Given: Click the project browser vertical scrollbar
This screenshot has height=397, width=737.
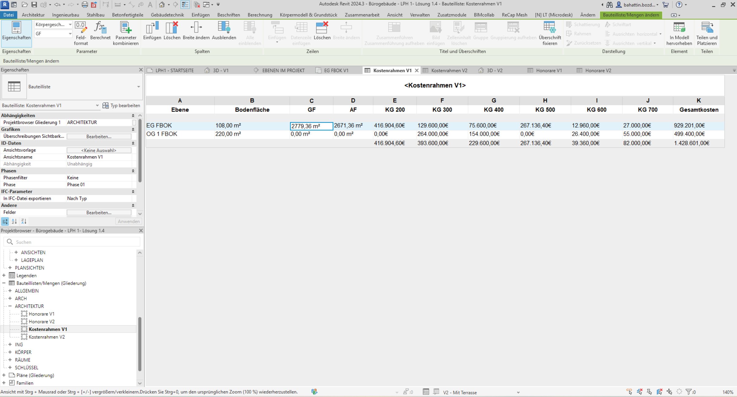Looking at the screenshot, I should [140, 344].
